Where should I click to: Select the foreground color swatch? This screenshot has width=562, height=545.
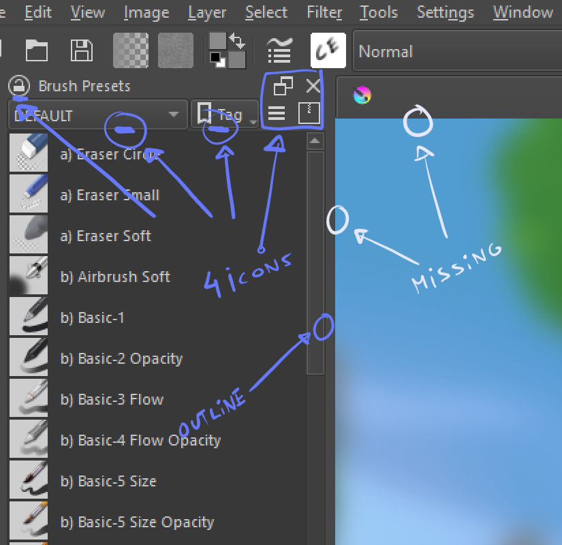coord(217,41)
